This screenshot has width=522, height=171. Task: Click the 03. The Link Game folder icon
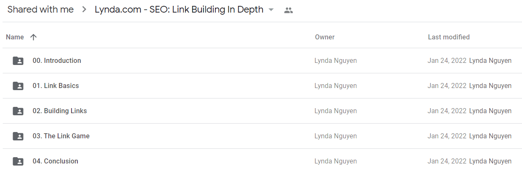[x=18, y=136]
